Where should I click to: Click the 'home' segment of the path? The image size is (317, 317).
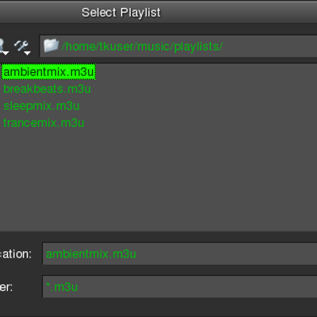(x=80, y=47)
